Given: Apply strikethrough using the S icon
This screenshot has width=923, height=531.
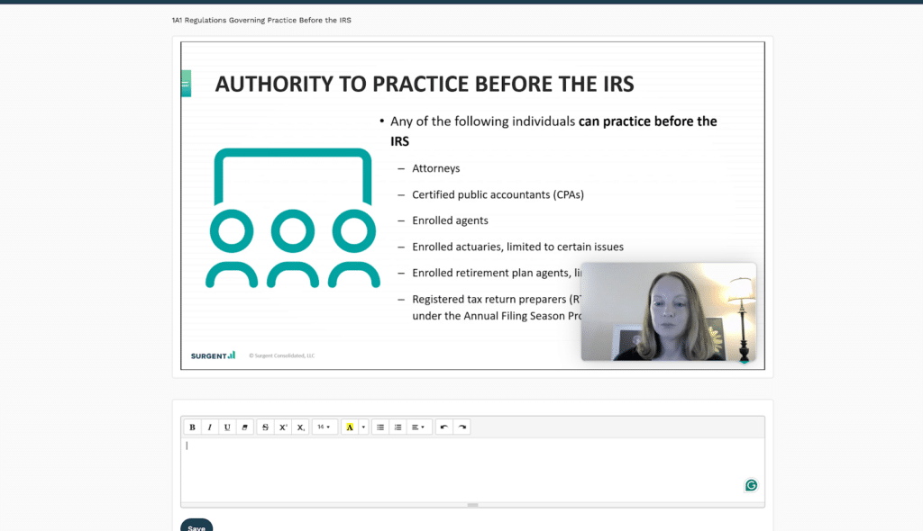Looking at the screenshot, I should point(265,427).
